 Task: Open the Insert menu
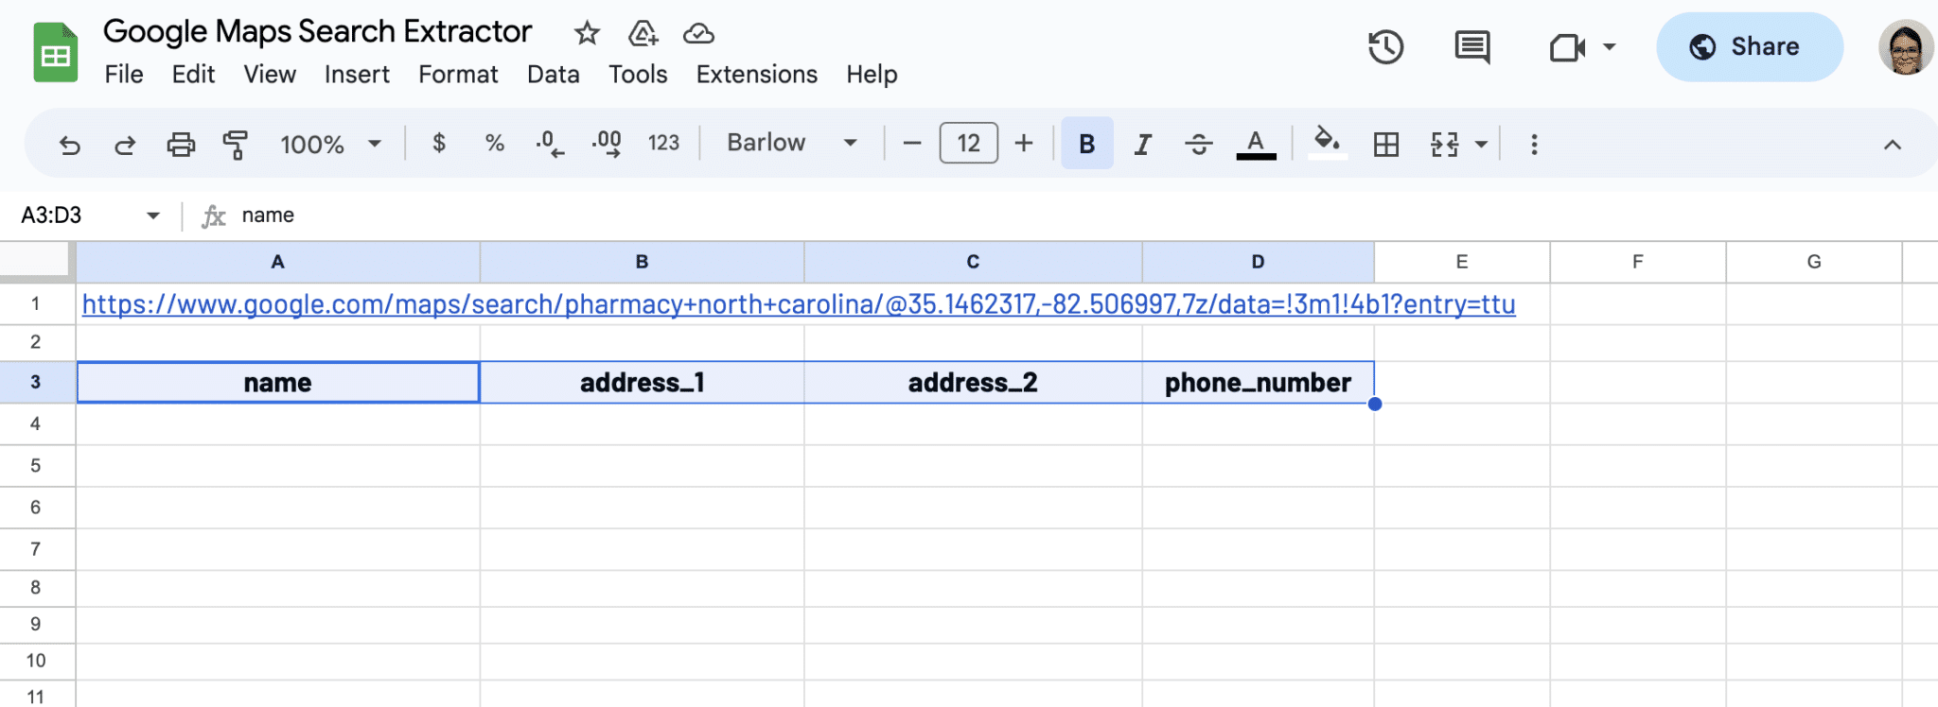pos(357,75)
